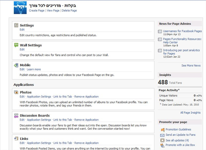This screenshot has height=150, width=206.
Task: Open Application Settings for Discussion Boards
Action: point(39,120)
